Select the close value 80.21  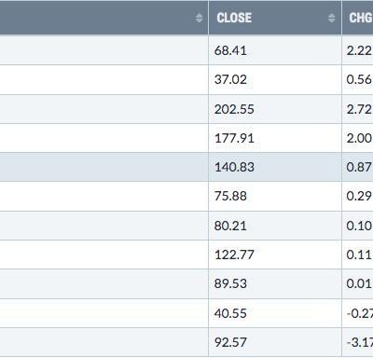click(x=230, y=226)
